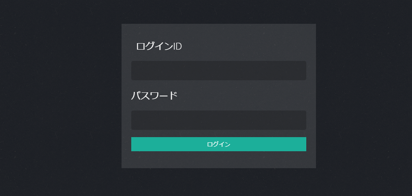412x196 pixels.
Task: Click the dark background outside the login panel
Action: point(61,101)
